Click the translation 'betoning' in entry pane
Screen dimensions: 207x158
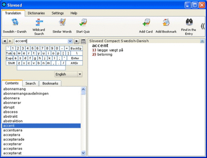pos(105,54)
